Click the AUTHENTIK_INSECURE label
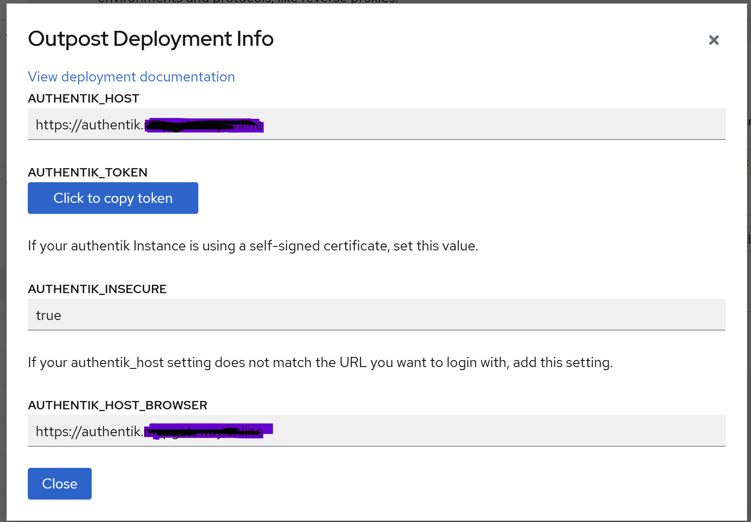The width and height of the screenshot is (751, 522). 97,289
